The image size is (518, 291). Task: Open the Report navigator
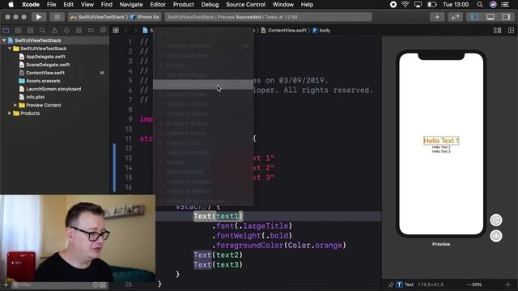click(x=103, y=31)
